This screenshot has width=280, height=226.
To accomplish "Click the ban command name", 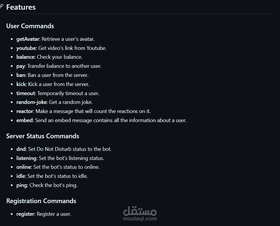I will click(x=21, y=75).
